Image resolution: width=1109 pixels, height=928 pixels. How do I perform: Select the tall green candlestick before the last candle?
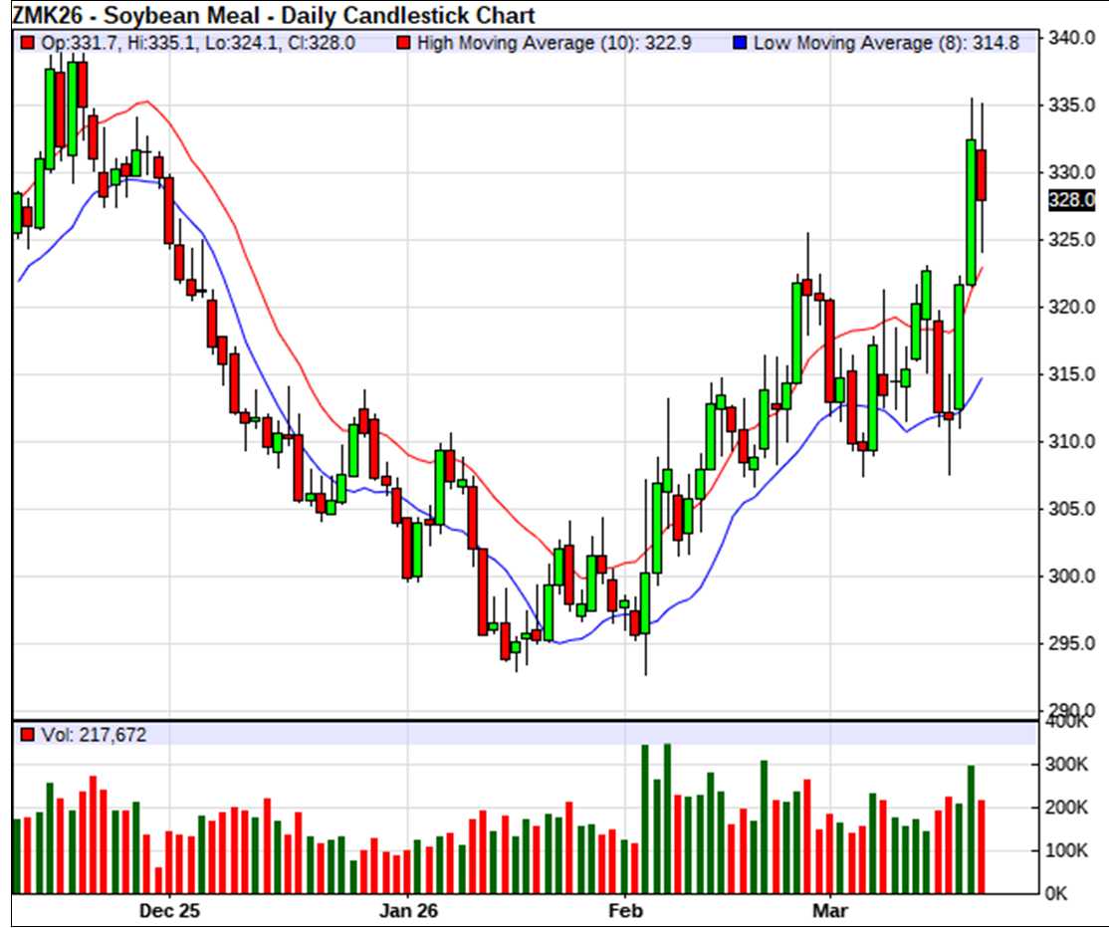pyautogui.click(x=971, y=211)
